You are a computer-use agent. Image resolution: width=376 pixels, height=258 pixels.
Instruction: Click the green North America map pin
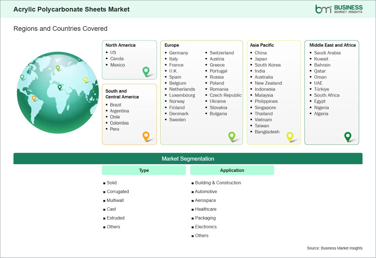146,72
